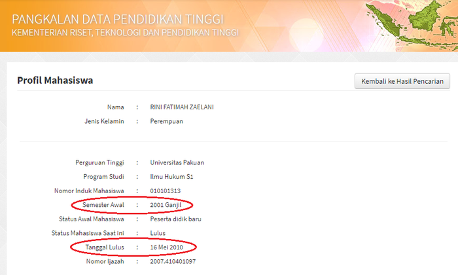The width and height of the screenshot is (458, 275).
Task: Click the Status Mahasiswa Saat ini label
Action: (88, 233)
